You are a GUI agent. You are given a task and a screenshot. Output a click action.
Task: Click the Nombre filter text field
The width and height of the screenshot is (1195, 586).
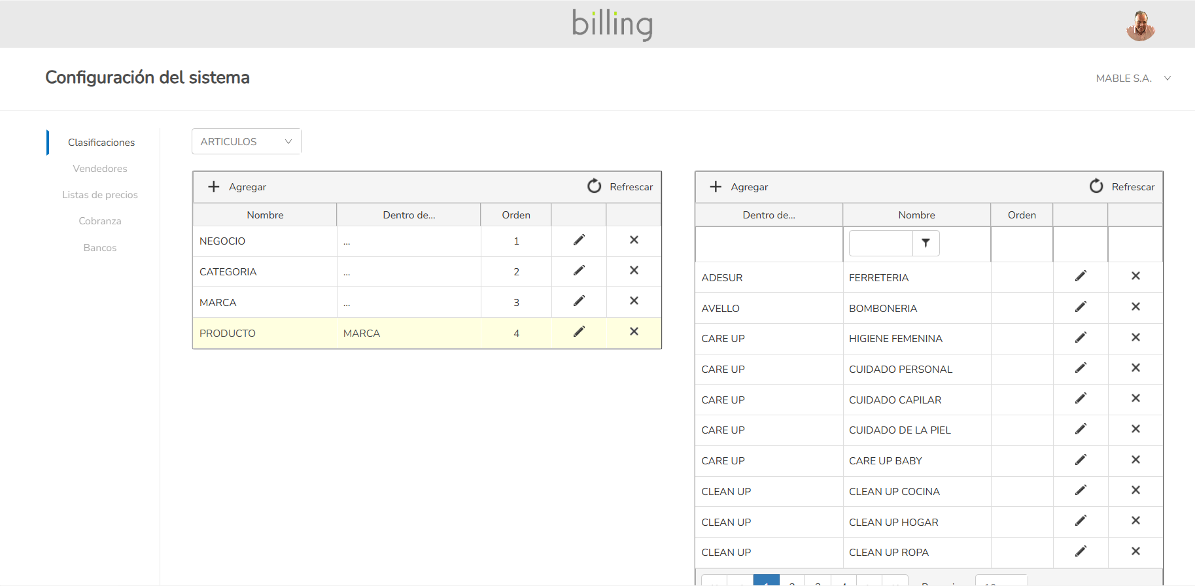pyautogui.click(x=880, y=243)
